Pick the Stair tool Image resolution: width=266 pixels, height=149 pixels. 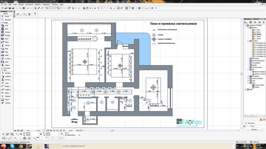(6, 52)
